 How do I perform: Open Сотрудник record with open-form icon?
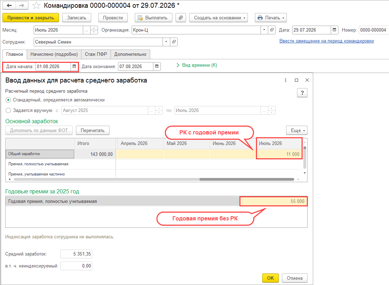(174, 42)
